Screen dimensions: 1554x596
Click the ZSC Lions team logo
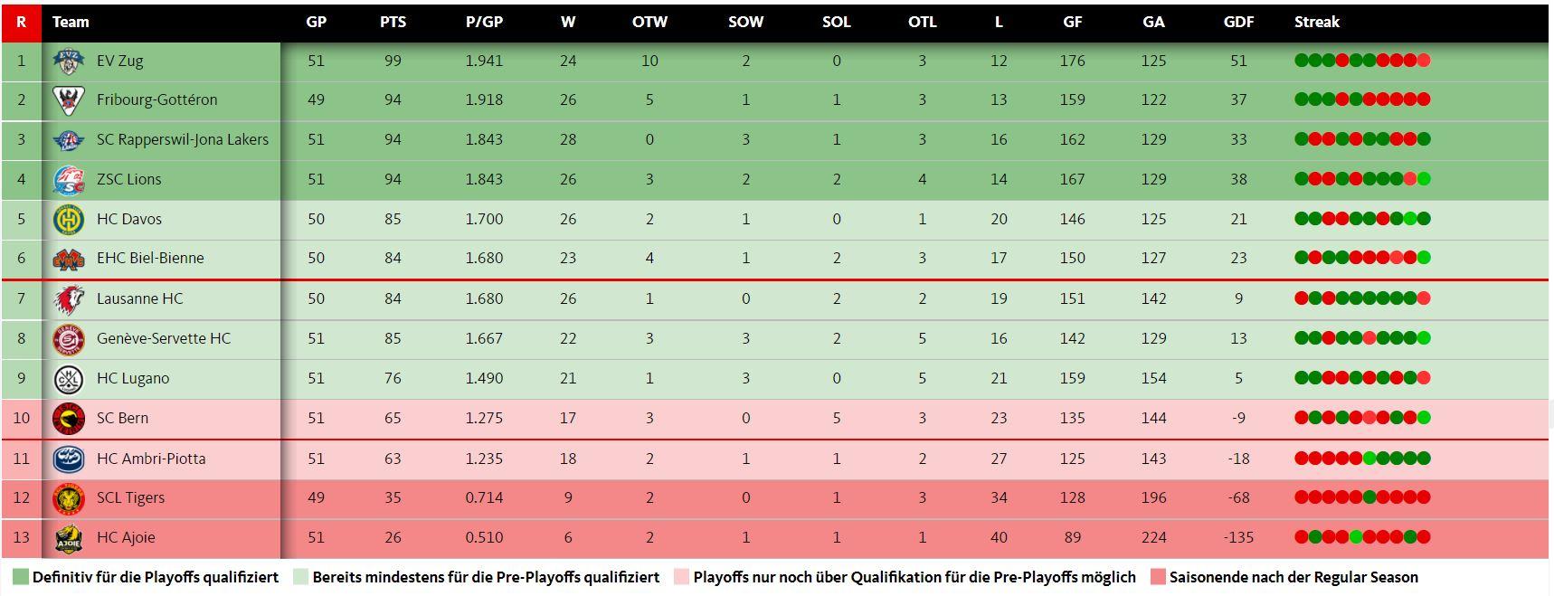pyautogui.click(x=69, y=180)
